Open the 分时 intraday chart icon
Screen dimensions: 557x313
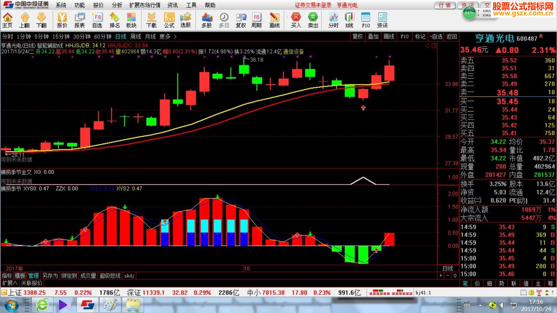coord(333,20)
